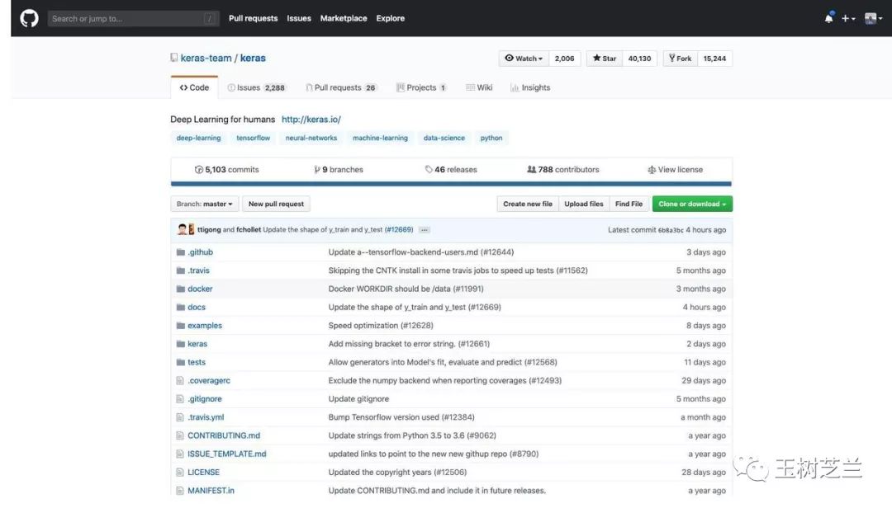Expand the commit message ellipsis button

425,230
